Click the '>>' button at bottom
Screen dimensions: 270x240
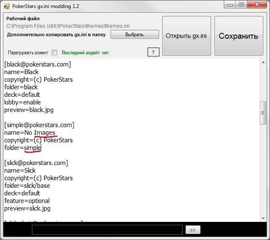(193, 230)
